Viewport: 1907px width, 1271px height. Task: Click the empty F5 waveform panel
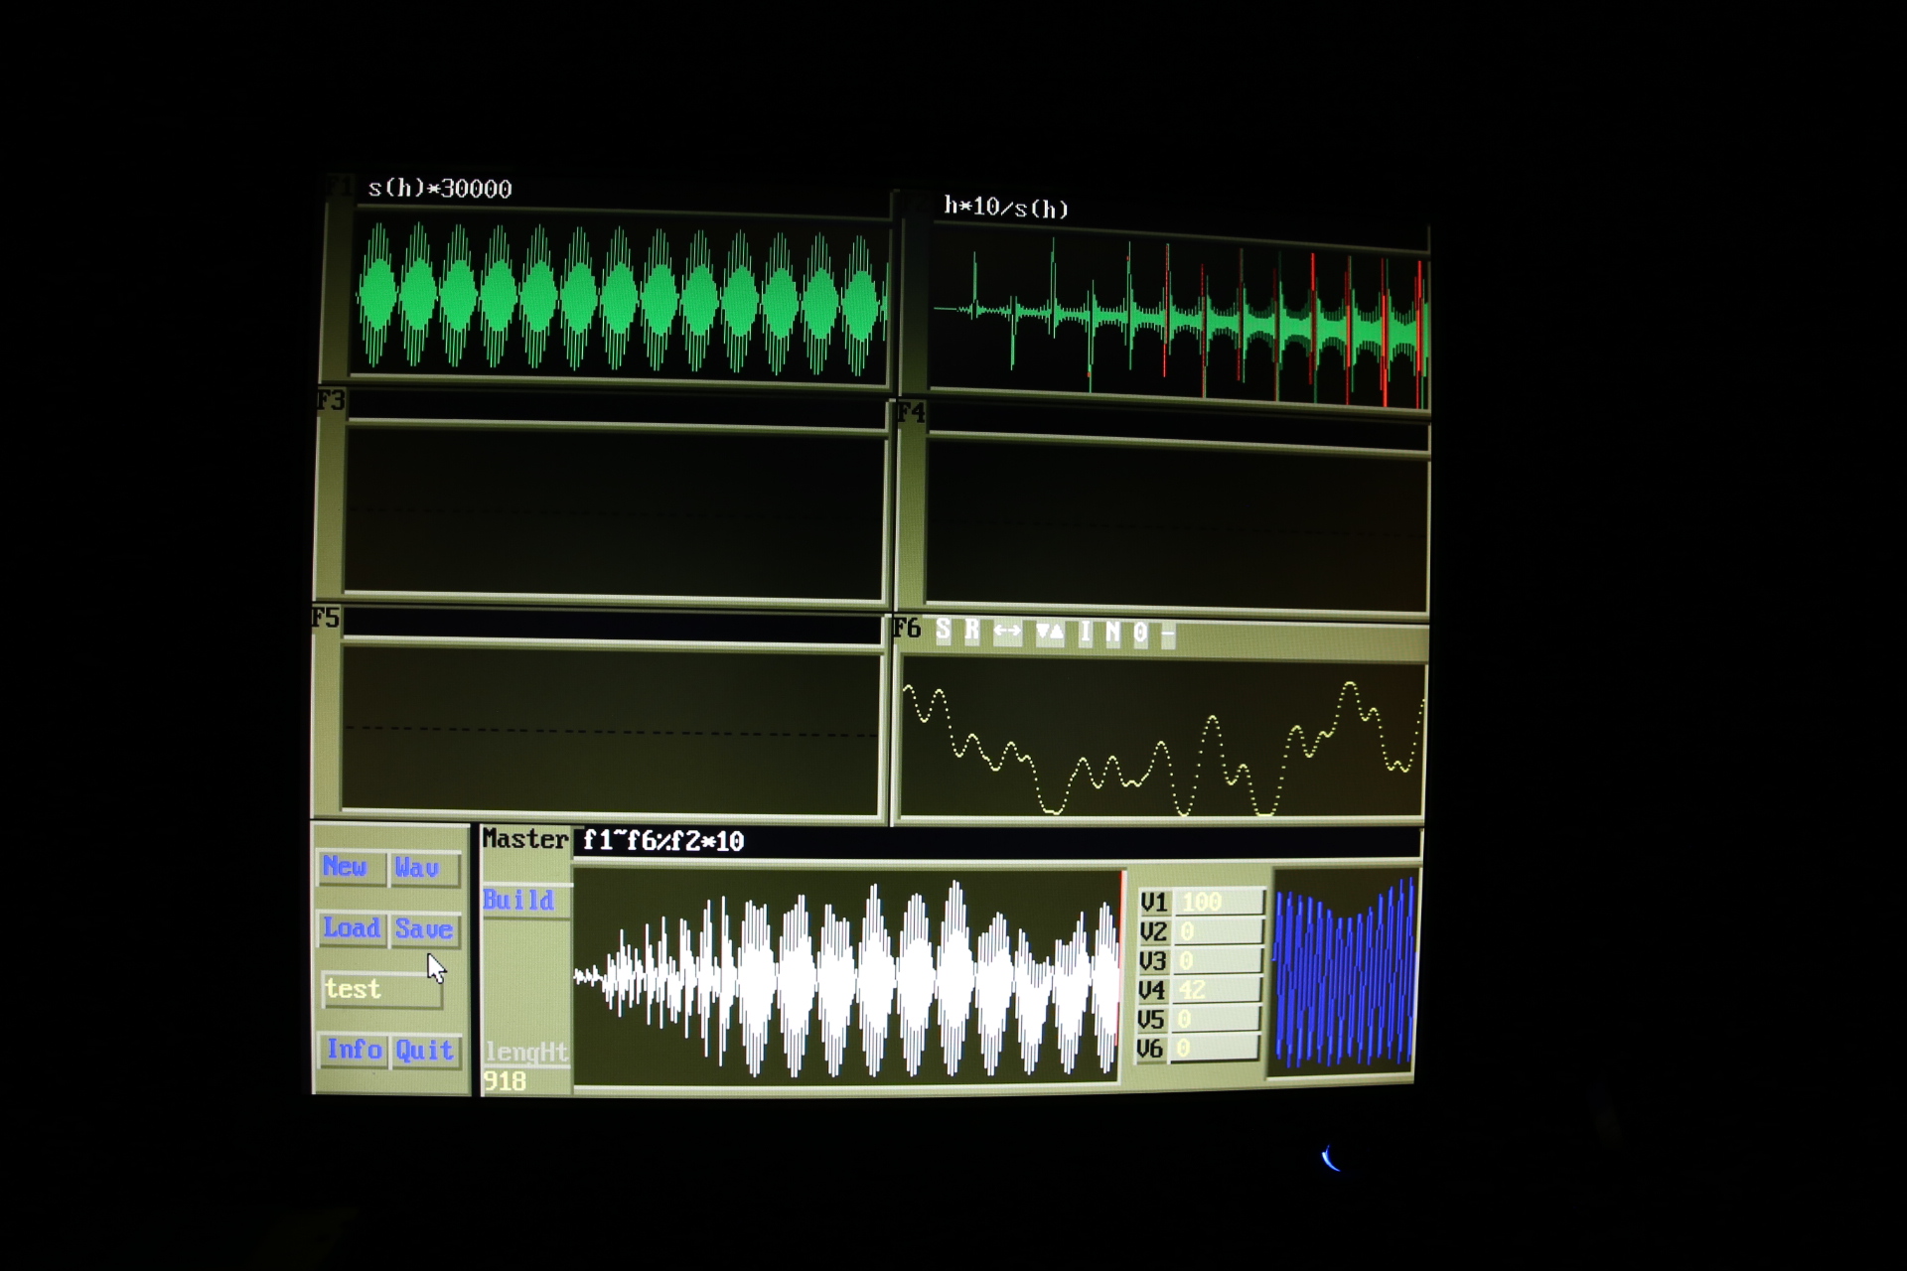click(610, 729)
